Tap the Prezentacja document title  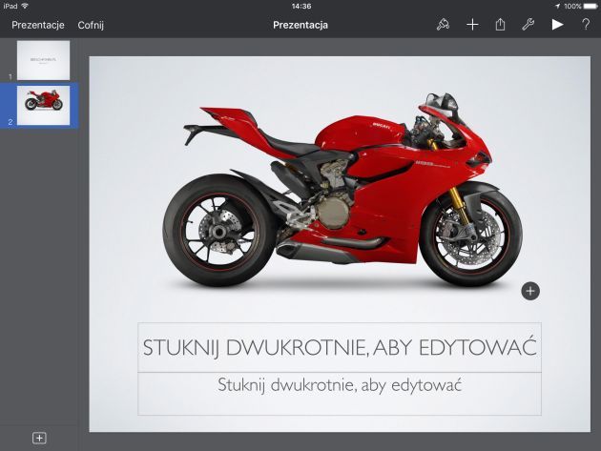point(300,25)
